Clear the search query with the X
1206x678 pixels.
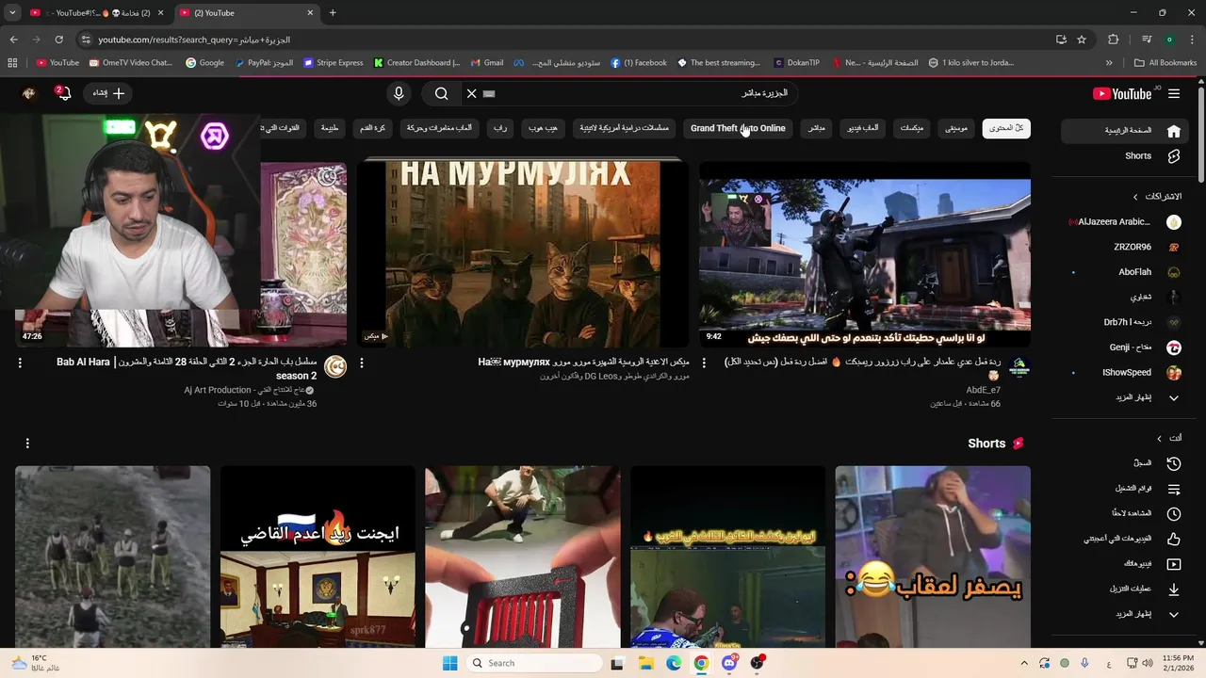472,93
